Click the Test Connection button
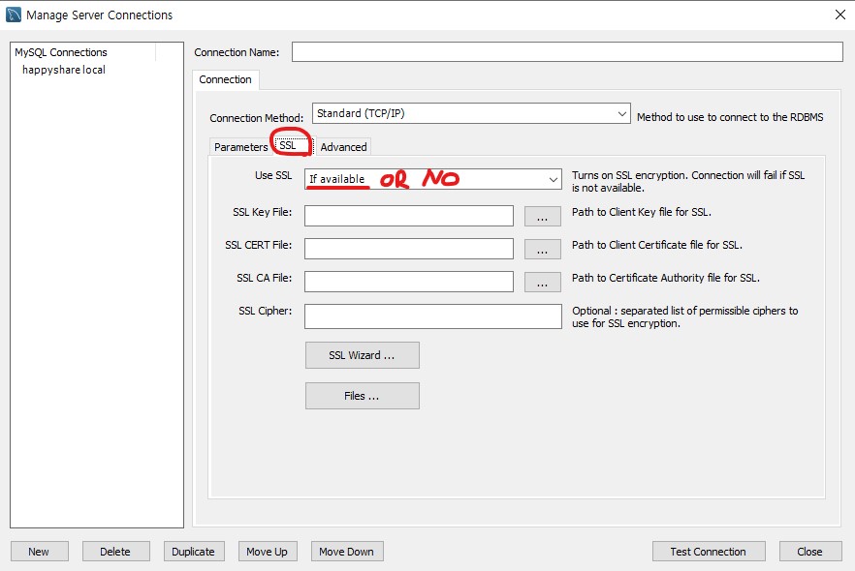 [x=709, y=552]
